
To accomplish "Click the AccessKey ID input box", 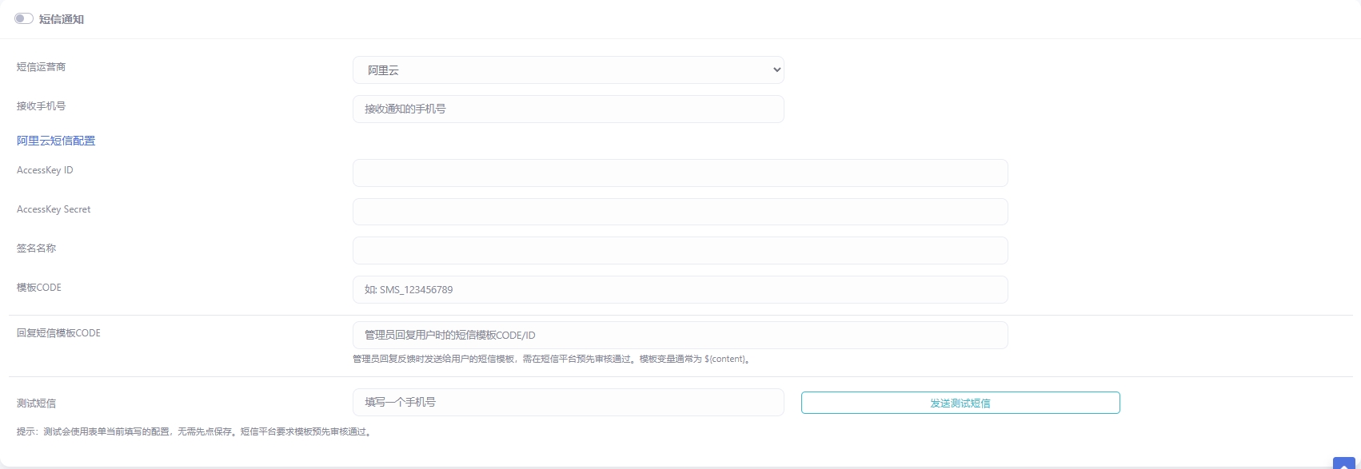I will (x=680, y=173).
